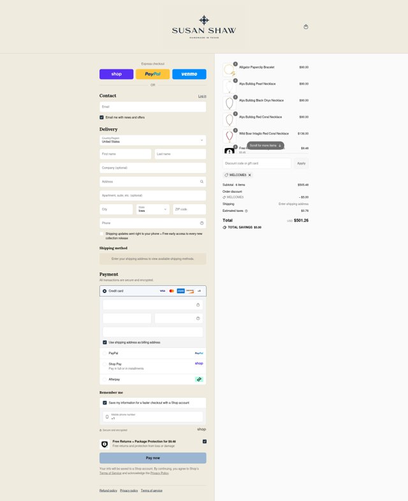Viewport: 408px width, 501px height.
Task: Focus the name on card field
Action: 153,332
